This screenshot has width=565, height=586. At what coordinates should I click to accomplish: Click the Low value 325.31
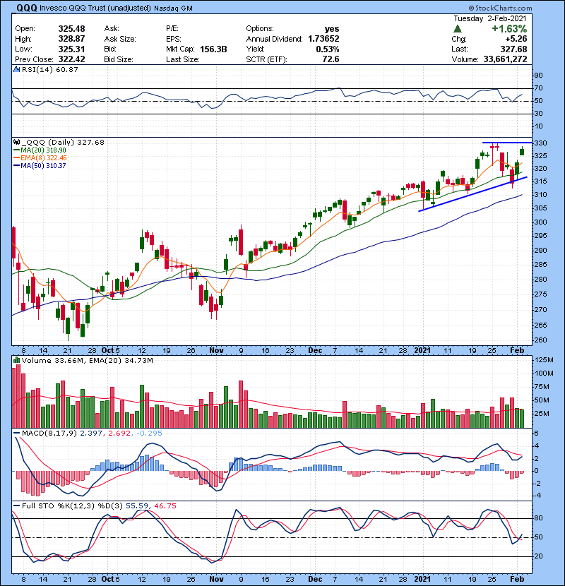point(71,49)
